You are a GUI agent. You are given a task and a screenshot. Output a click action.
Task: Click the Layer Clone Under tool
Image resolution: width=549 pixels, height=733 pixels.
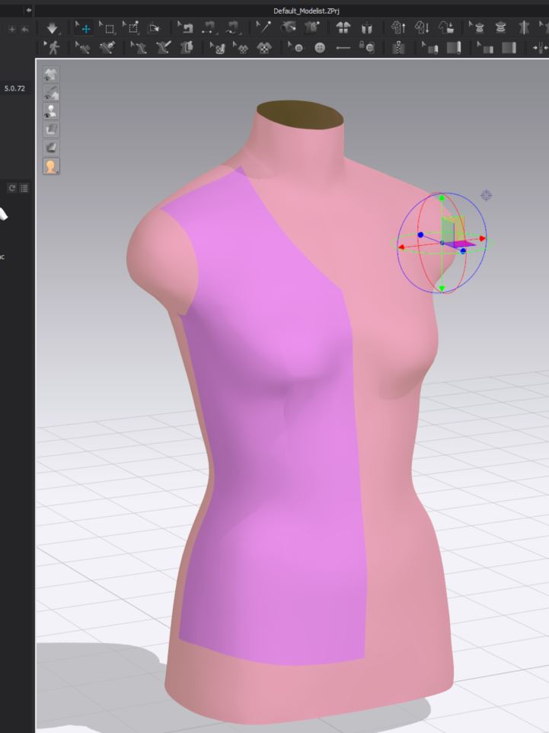(x=423, y=28)
